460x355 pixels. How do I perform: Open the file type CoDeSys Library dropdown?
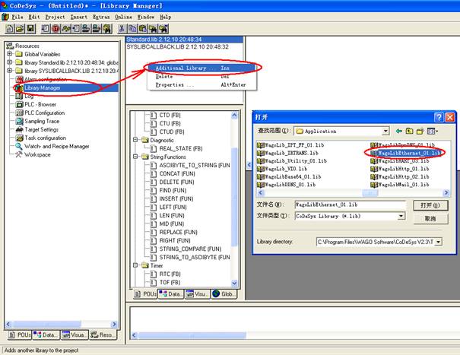(x=401, y=217)
